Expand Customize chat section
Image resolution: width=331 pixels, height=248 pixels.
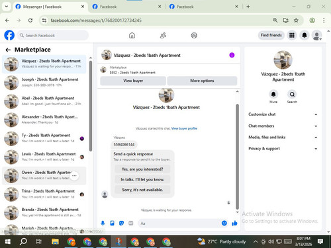283,114
